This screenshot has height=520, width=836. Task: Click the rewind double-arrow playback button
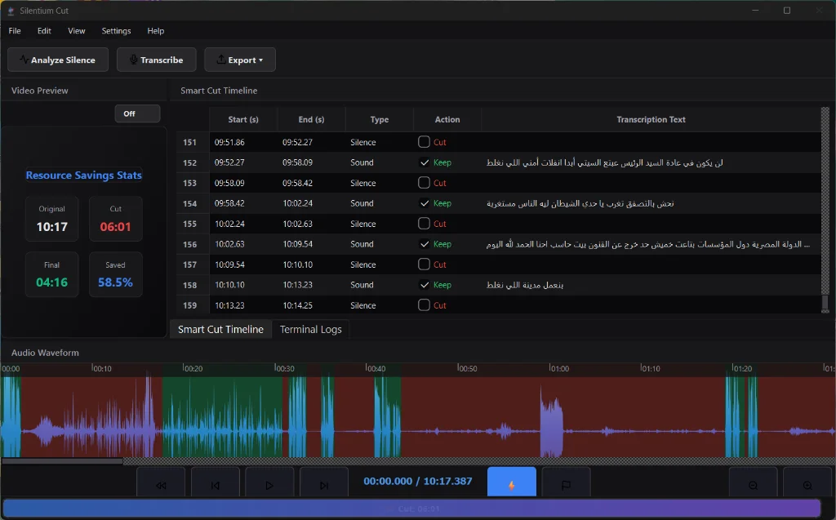(x=161, y=484)
